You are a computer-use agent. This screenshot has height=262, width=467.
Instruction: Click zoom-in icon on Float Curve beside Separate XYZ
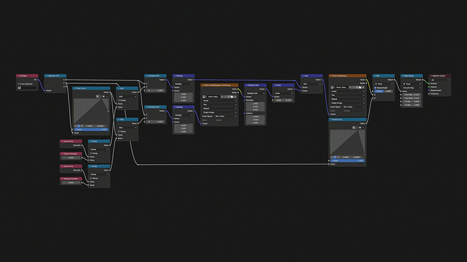97,97
